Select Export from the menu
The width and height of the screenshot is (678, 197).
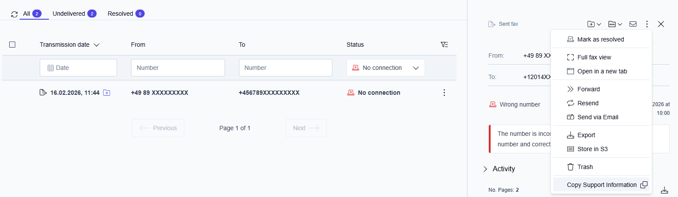(x=601, y=135)
